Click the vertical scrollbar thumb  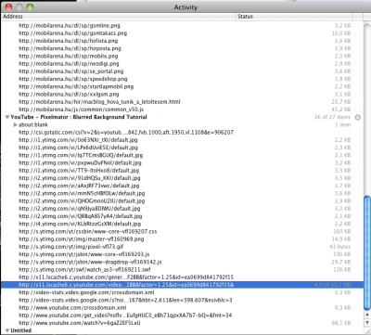tap(367, 252)
